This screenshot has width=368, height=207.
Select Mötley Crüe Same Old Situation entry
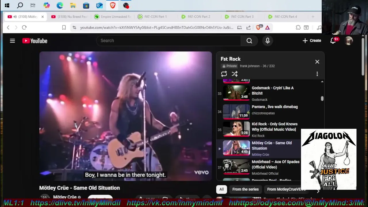259,149
